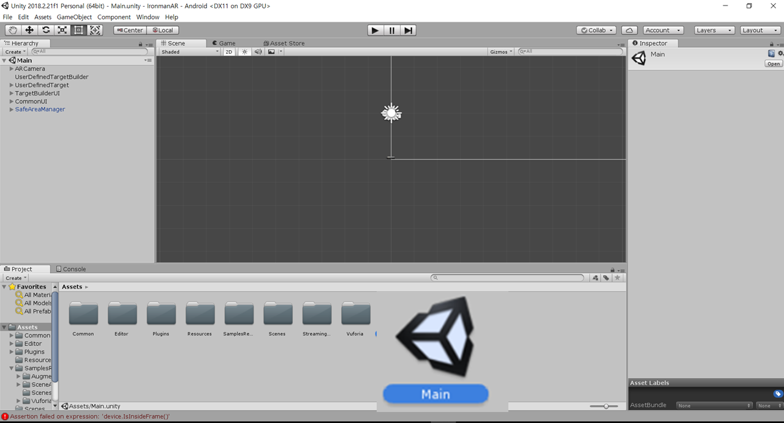784x423 pixels.
Task: Open the Layers dropdown
Action: 714,30
